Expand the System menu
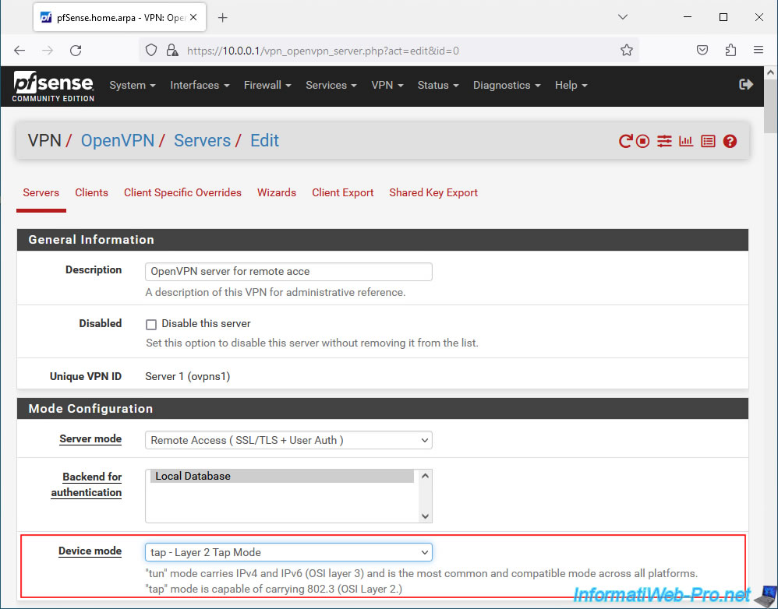 pos(133,85)
